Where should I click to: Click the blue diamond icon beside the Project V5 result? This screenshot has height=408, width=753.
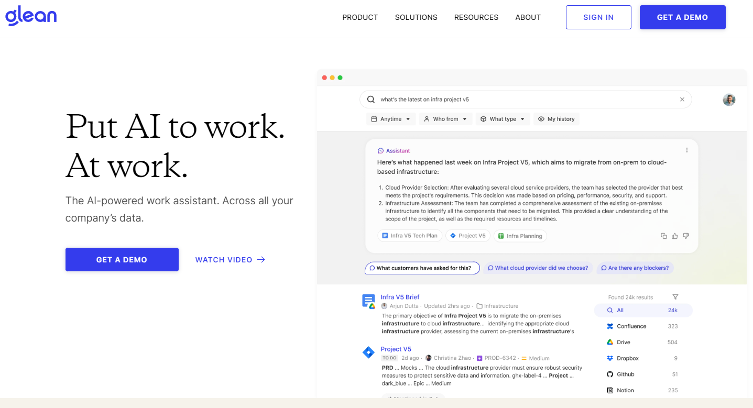(x=369, y=352)
